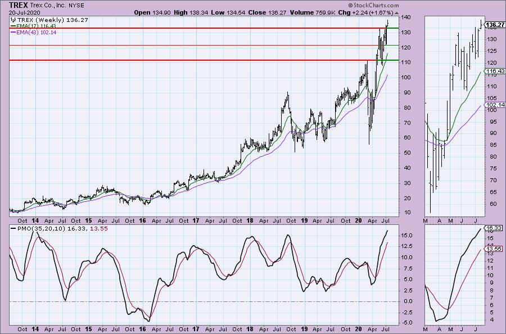Click the 'A' month label under zoomed price panel
The image size is (506, 334).
pos(439,221)
